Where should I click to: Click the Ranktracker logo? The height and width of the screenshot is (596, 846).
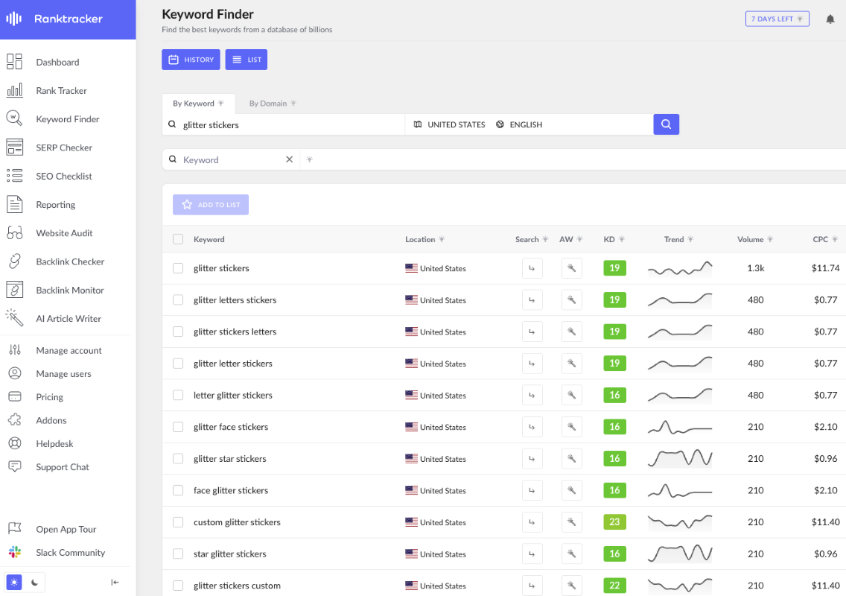(x=54, y=19)
